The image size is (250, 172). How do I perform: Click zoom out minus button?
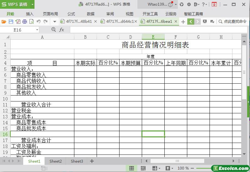click(x=192, y=168)
